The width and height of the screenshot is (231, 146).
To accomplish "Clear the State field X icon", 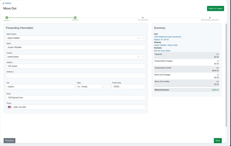I will pyautogui.click(x=103, y=87).
